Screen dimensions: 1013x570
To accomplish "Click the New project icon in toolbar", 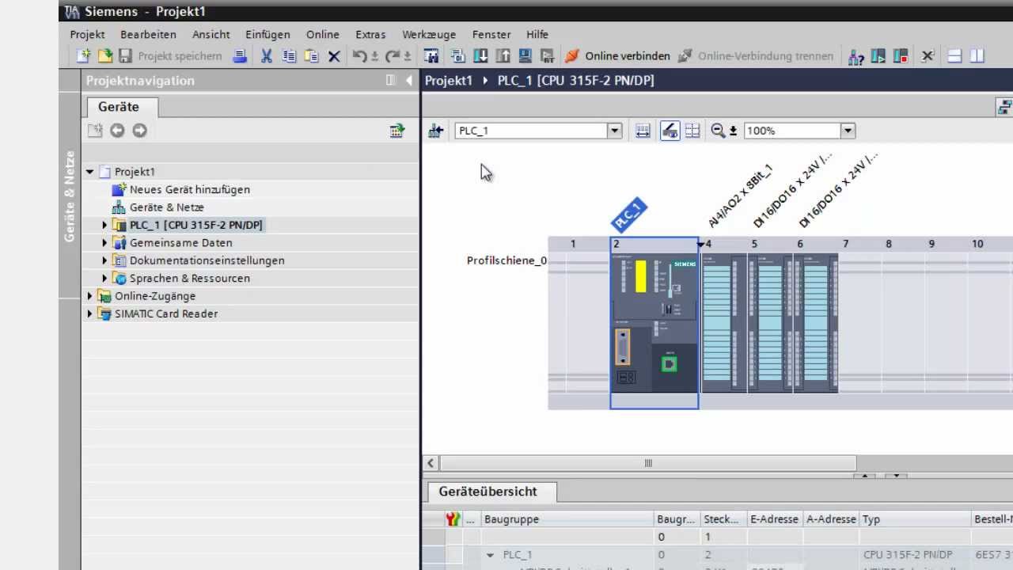I will [x=83, y=56].
